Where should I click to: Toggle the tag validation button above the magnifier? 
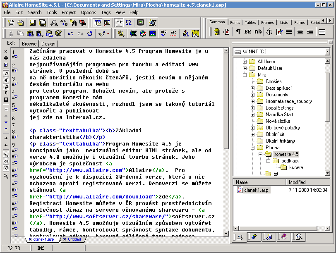click(6, 168)
